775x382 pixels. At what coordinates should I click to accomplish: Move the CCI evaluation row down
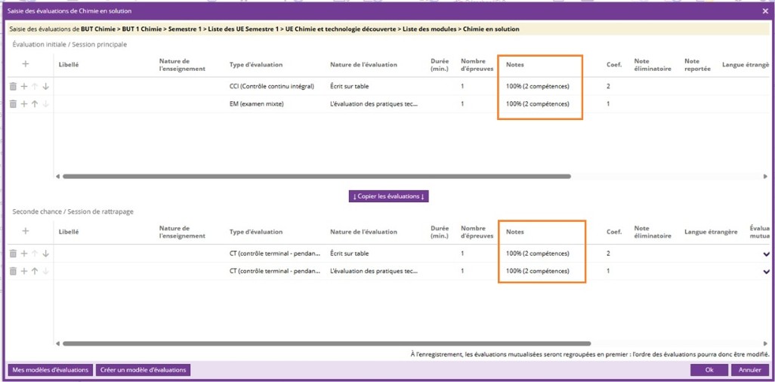45,87
